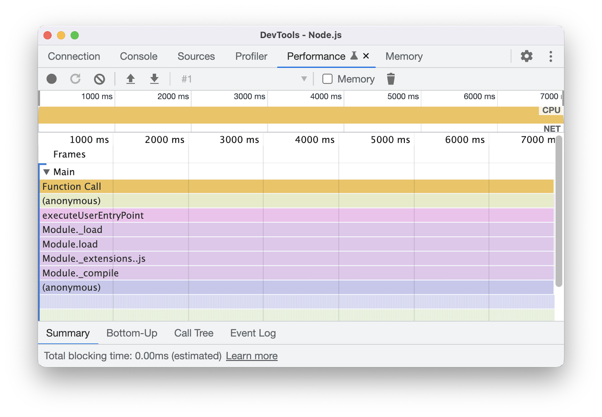Load a profile with the upload icon

point(131,79)
